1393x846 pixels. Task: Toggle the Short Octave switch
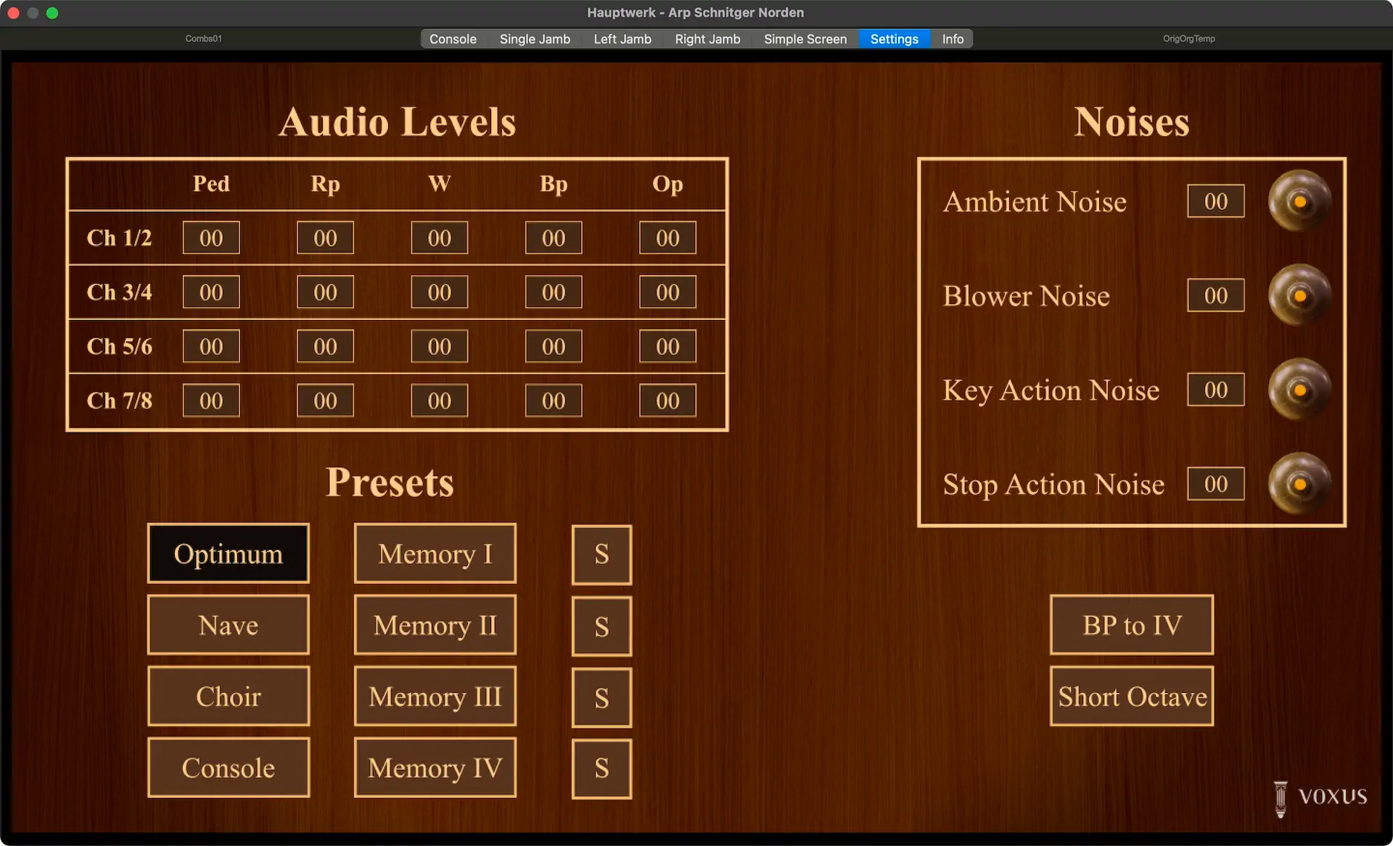click(1131, 697)
